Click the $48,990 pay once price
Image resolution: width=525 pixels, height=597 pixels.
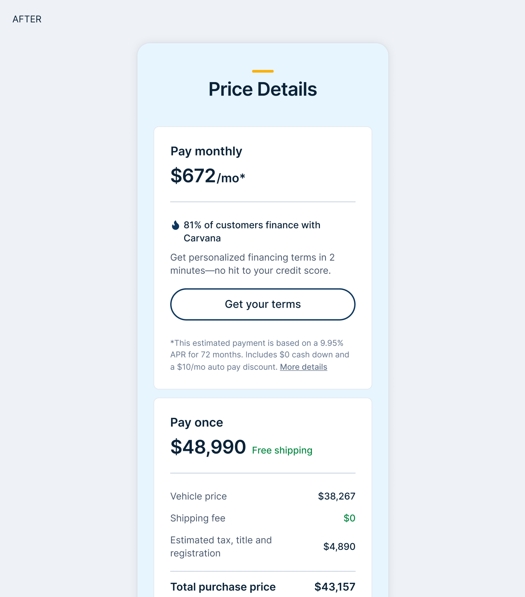pyautogui.click(x=208, y=447)
